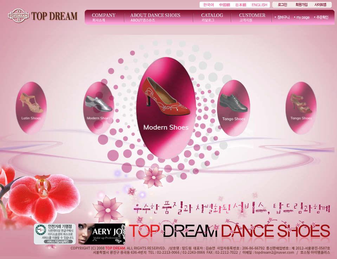
Task: Switch language to 日本語
Action: point(241,5)
